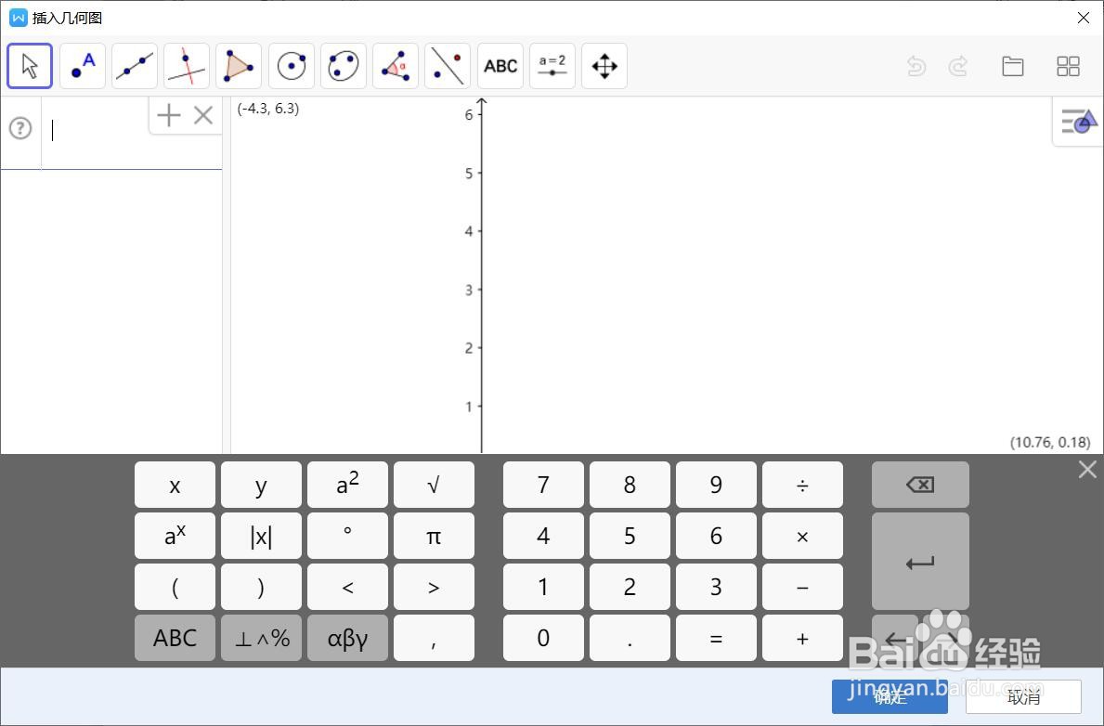Image resolution: width=1104 pixels, height=726 pixels.
Task: Select the Circle with center tool
Action: 292,66
